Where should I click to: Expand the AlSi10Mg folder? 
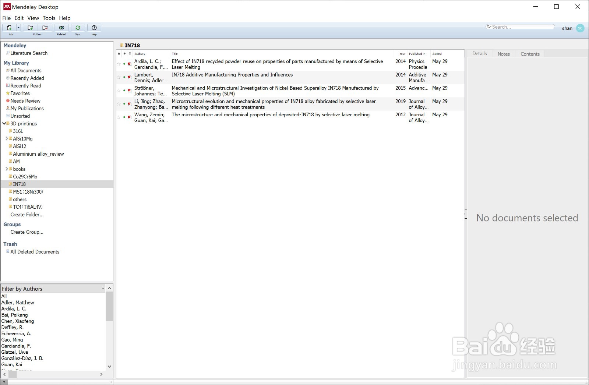[7, 139]
